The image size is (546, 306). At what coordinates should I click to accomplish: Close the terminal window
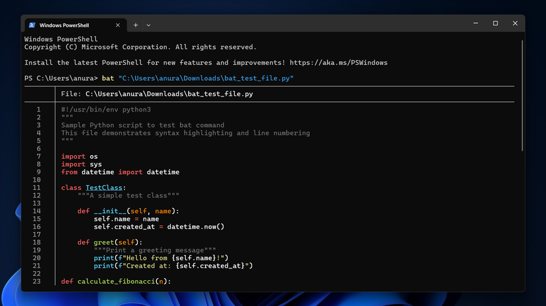pos(515,23)
